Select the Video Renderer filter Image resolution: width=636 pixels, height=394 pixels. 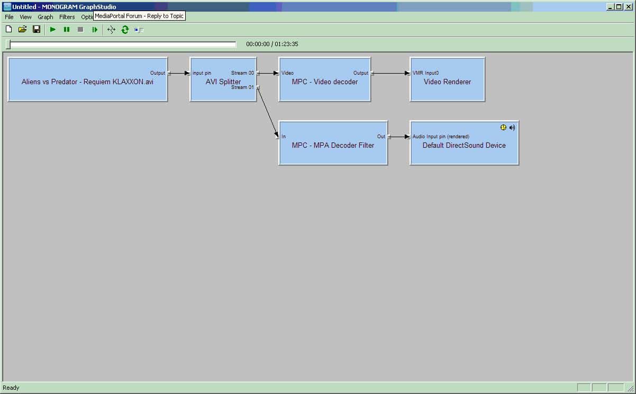pos(447,79)
